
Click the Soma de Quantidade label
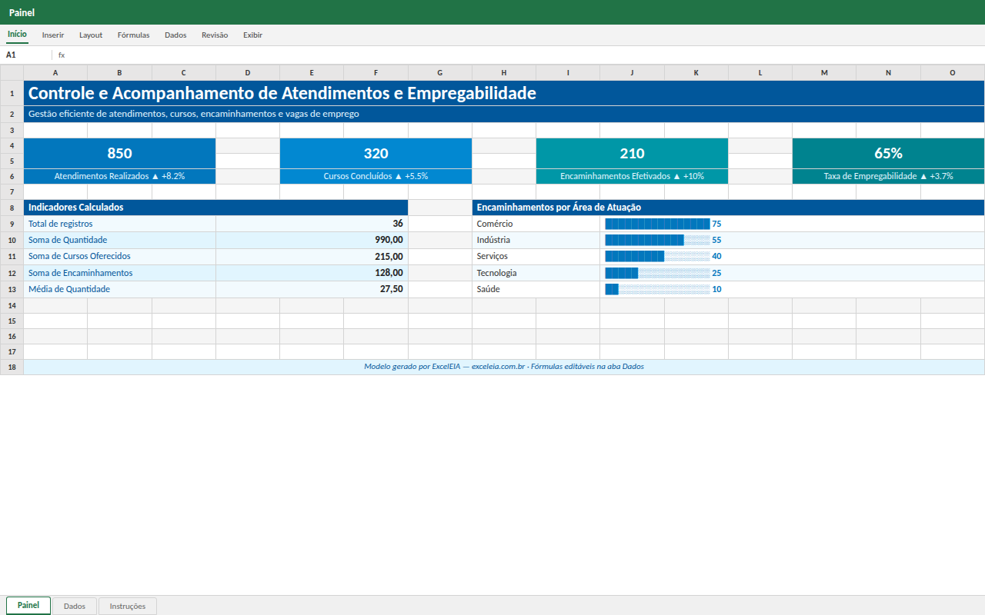[120, 241]
